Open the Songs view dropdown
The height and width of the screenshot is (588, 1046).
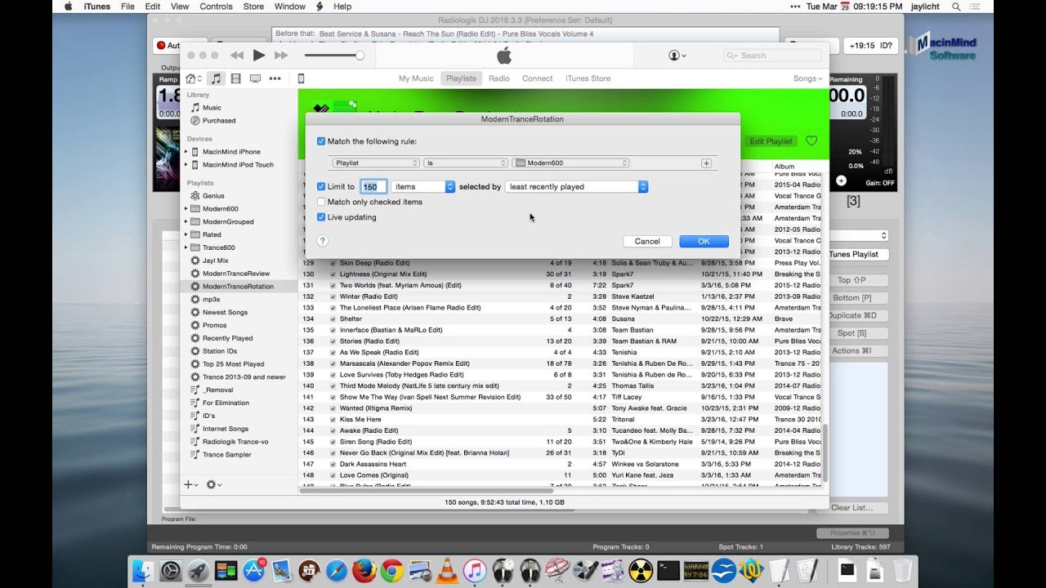pyautogui.click(x=807, y=78)
